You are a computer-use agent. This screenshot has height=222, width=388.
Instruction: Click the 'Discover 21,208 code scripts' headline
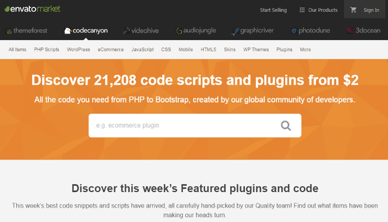(195, 80)
